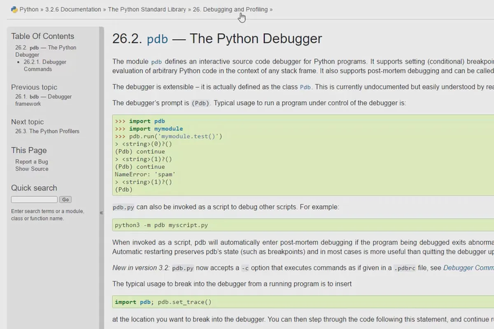The height and width of the screenshot is (329, 494).
Task: Click the '-c' option inline code
Action: coord(245,268)
